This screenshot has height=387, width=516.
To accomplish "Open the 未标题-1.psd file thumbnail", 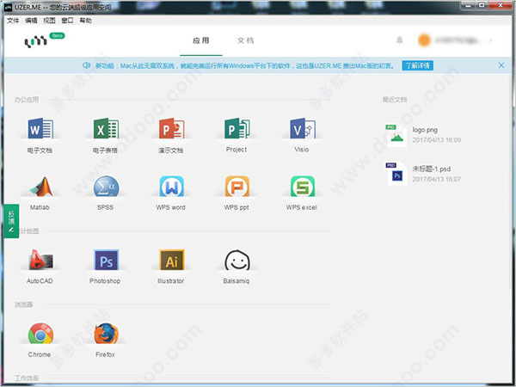I will (x=396, y=174).
